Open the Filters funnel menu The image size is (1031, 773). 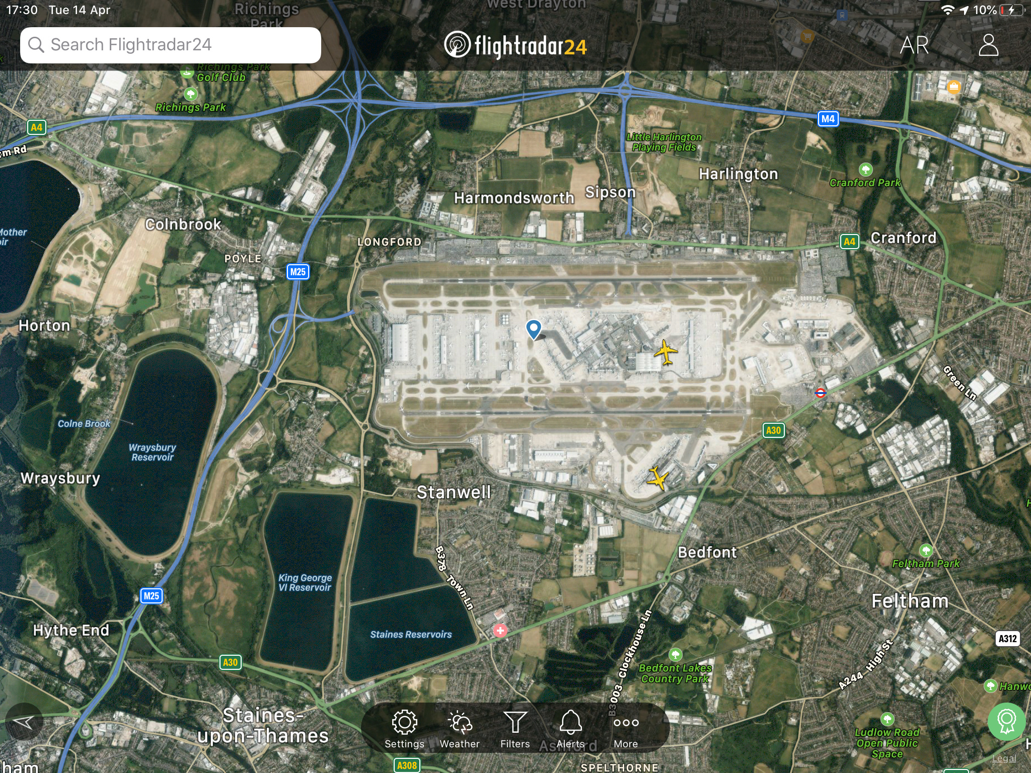point(515,729)
